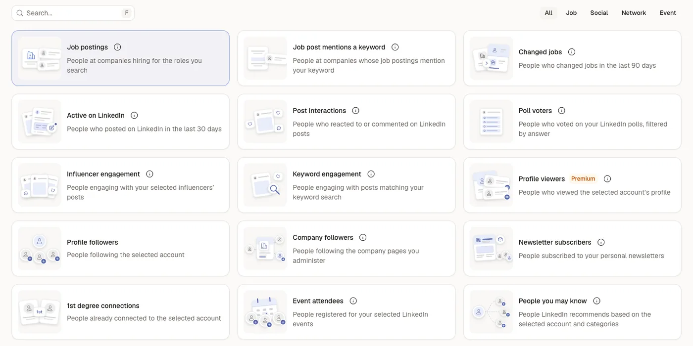Click the Poll voters illustration thumbnail

pos(491,122)
